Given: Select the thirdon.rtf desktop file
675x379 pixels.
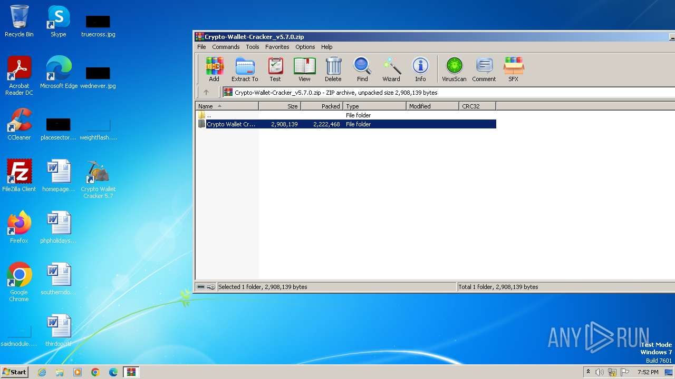Looking at the screenshot, I should click(x=59, y=331).
